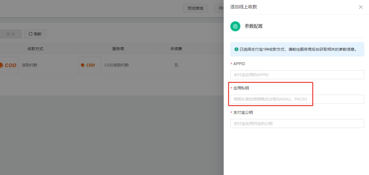This screenshot has width=369, height=175.
Task: Click the 支付宝公钥 field label
Action: tap(243, 112)
